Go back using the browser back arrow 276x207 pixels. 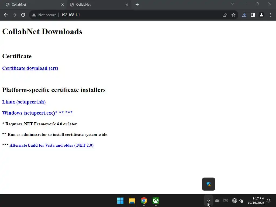(x=6, y=15)
